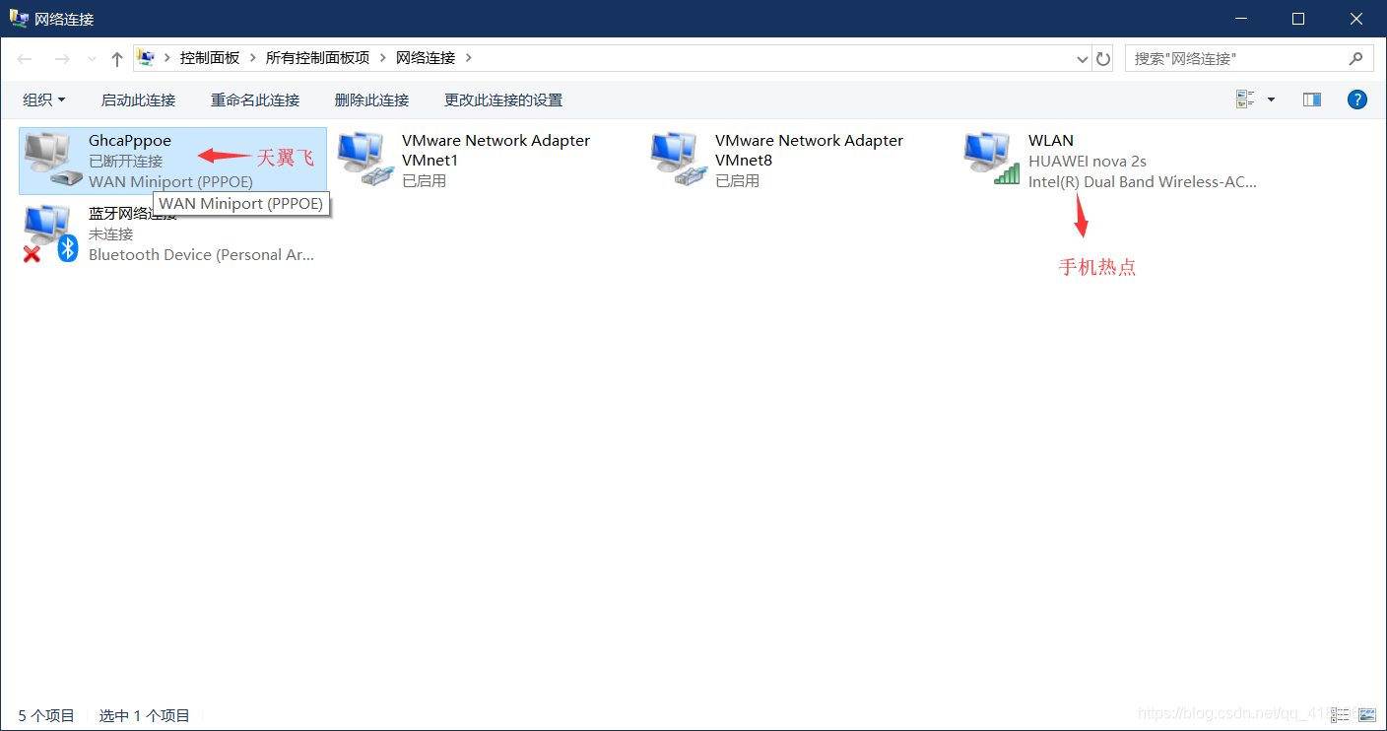Screen dimensions: 1387x731
Task: Click 未连接 status under Bluetooth connection
Action: [110, 234]
